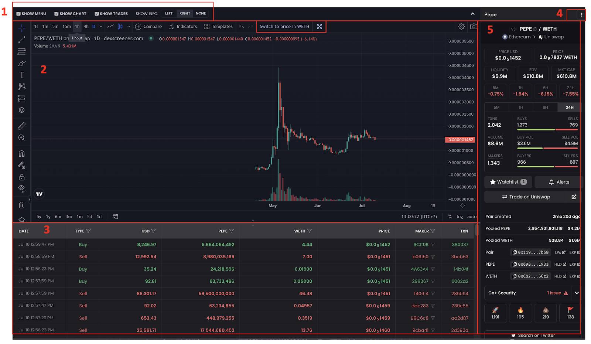The image size is (591, 344).
Task: Set Show Info to Left
Action: click(x=169, y=13)
